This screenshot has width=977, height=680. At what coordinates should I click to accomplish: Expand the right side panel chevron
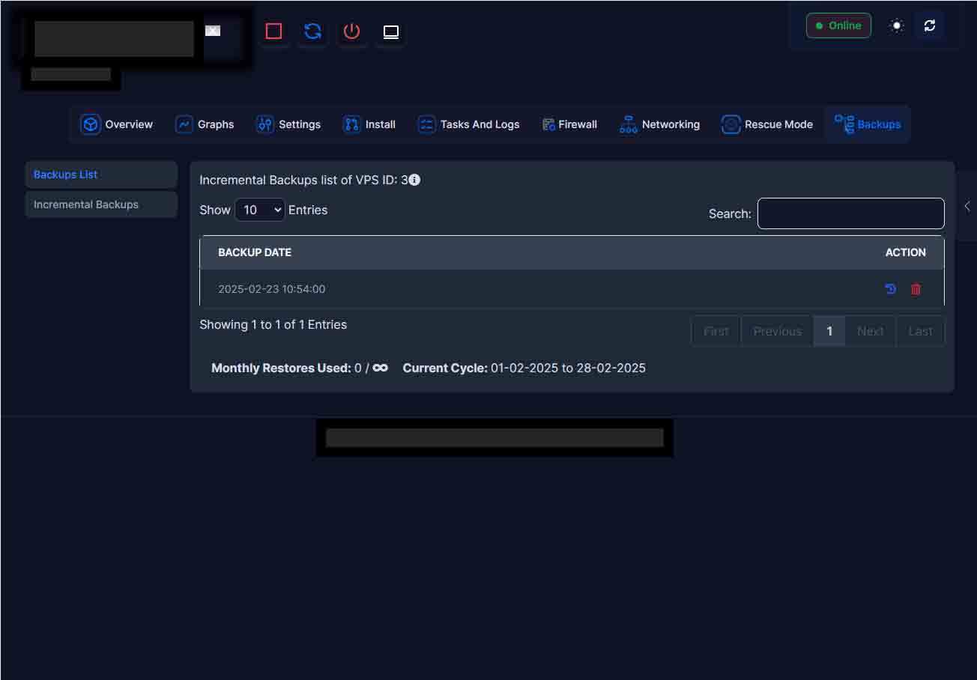967,206
